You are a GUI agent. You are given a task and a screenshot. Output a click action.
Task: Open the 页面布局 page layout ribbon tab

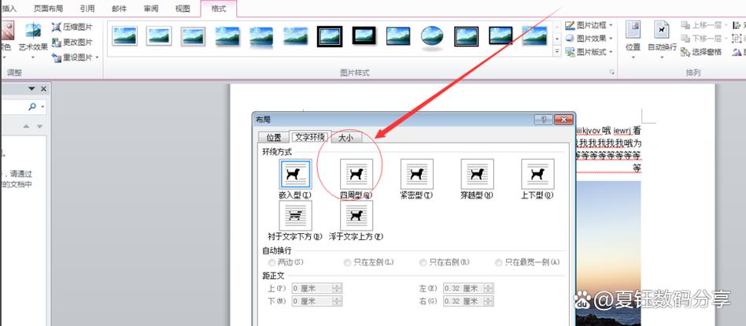[x=49, y=8]
